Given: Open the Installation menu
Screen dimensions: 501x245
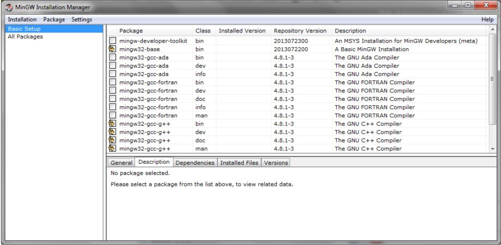Looking at the screenshot, I should tap(22, 19).
